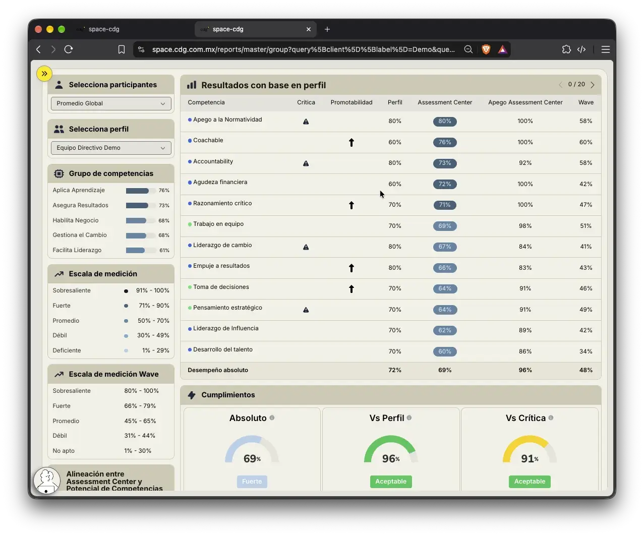Click the Fuerte badge under Absoluto

[x=252, y=482]
